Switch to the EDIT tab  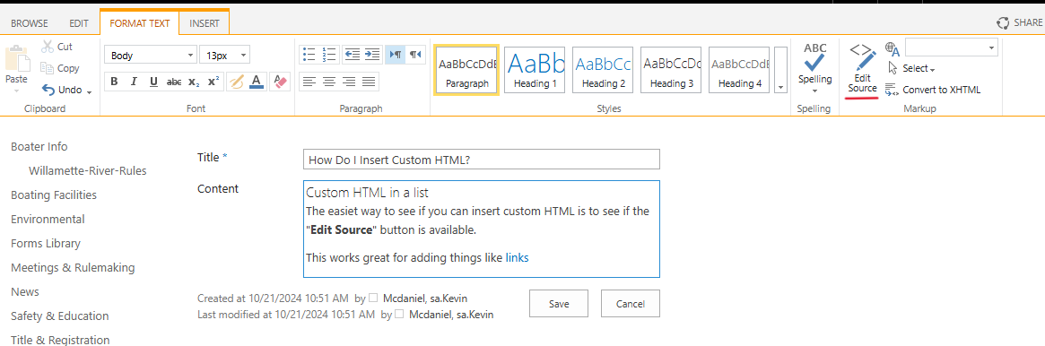pyautogui.click(x=79, y=22)
